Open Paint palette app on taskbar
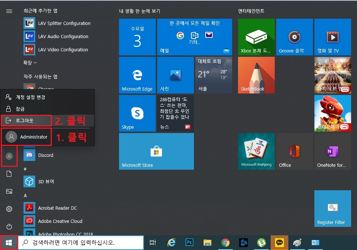The image size is (357, 250). pos(297,243)
